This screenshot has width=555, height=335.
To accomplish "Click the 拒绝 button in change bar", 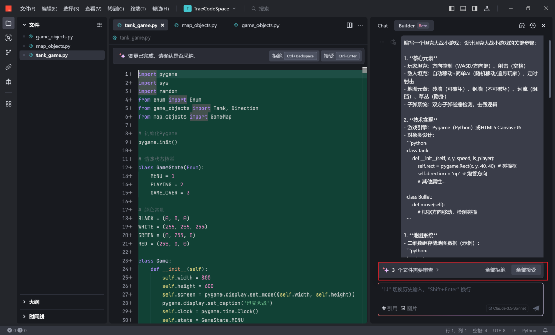I will (294, 56).
